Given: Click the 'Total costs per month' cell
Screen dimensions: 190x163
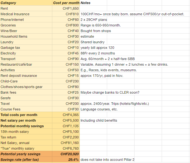Looking at the screenshot, I should tap(26, 115).
